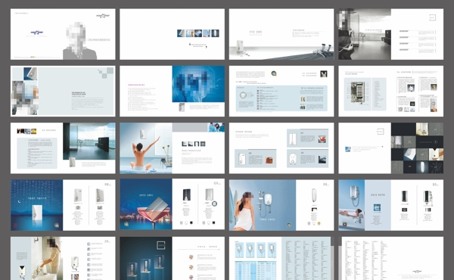Click the cocktail glass city skyline image

coord(146,204)
